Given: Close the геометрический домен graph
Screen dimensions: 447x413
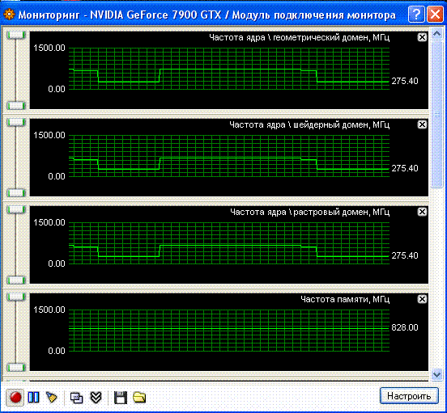Looking at the screenshot, I should [x=422, y=37].
